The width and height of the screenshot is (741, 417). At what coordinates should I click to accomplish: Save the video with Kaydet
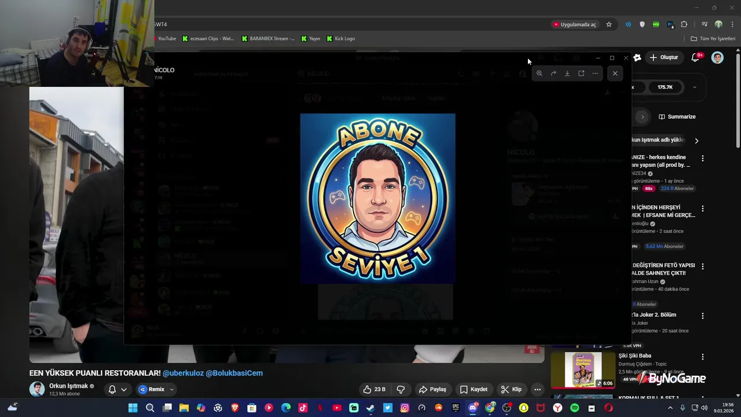coord(474,389)
